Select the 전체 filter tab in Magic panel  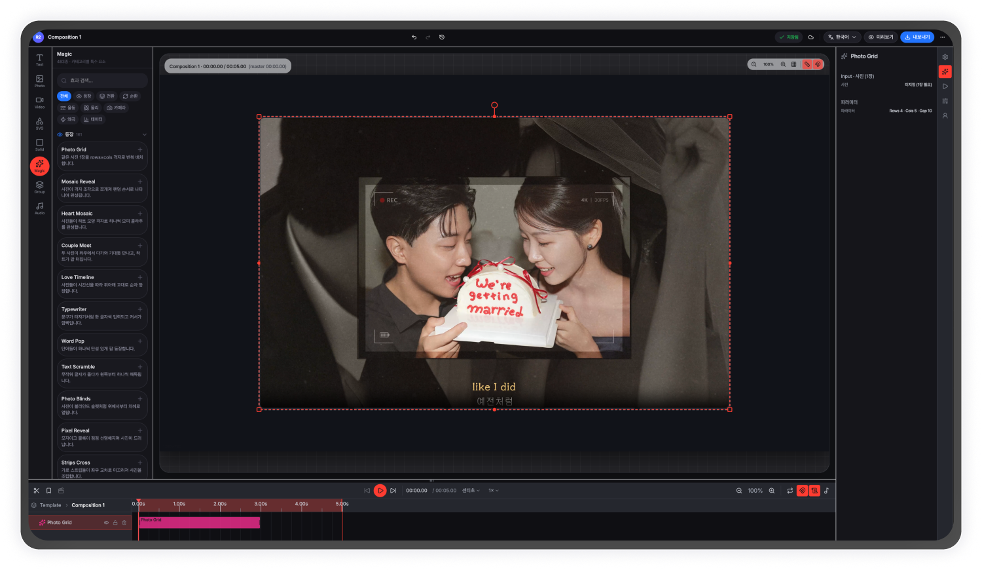click(x=64, y=96)
